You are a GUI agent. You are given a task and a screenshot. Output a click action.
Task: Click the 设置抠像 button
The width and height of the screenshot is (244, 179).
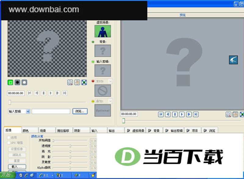[x=17, y=149]
